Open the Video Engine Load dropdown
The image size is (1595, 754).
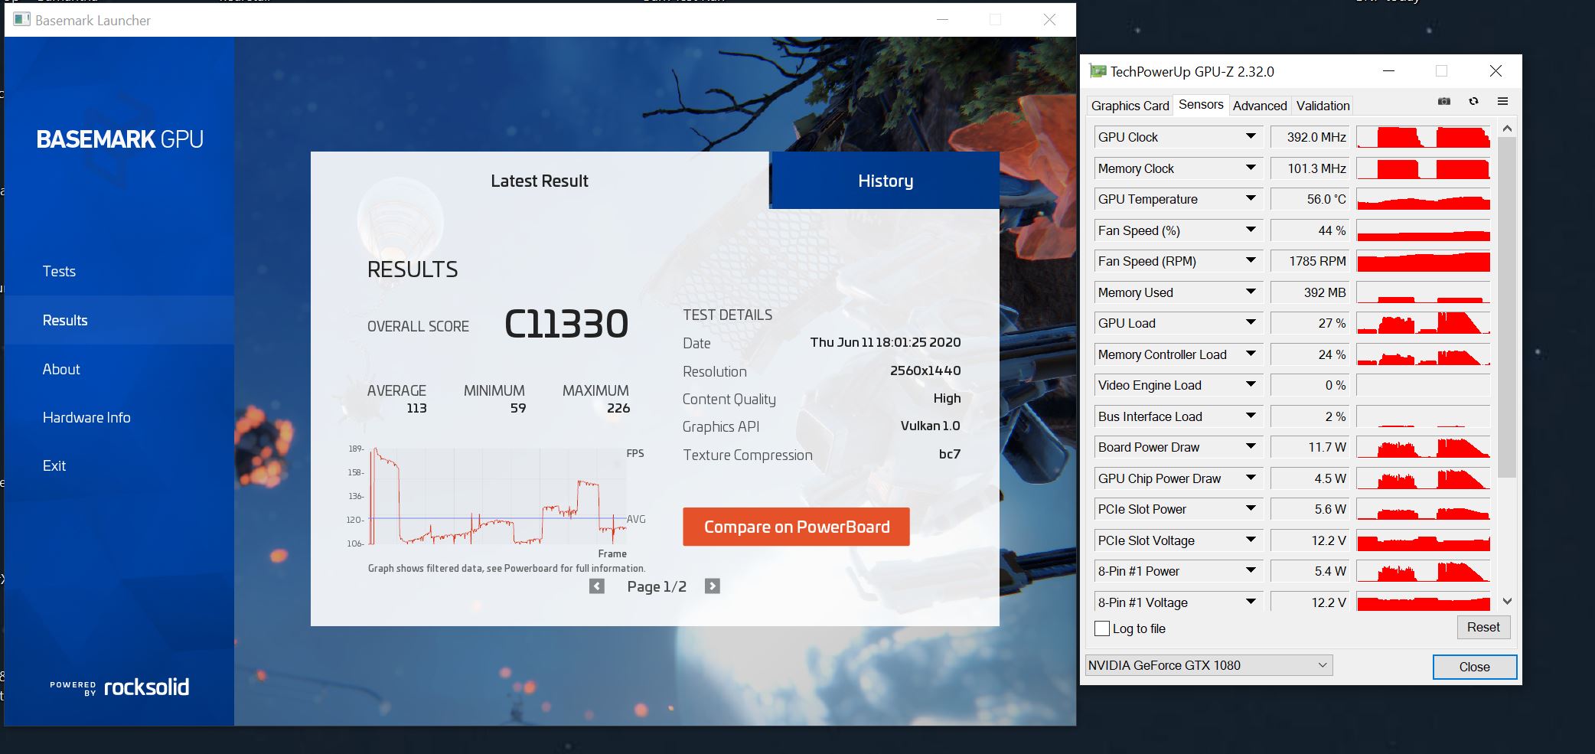click(x=1251, y=385)
